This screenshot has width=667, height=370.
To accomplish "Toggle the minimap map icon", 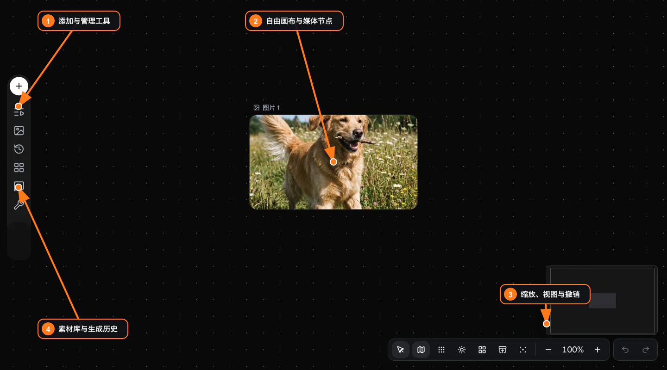I will tap(421, 350).
